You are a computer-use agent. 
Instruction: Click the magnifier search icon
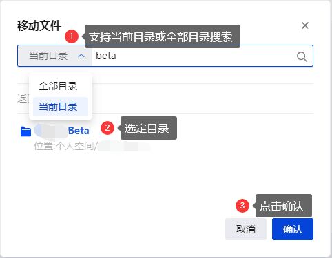click(x=302, y=56)
